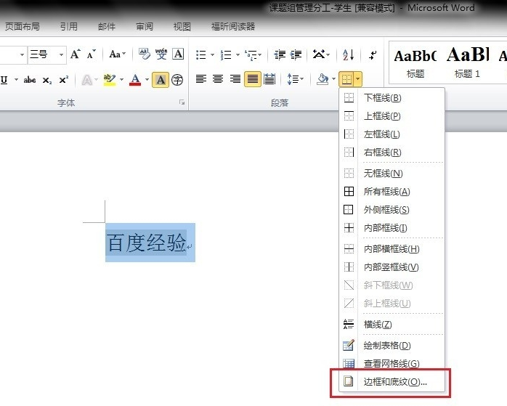This screenshot has height=406, width=507.
Task: Apply yellow text highlight color
Action: [x=109, y=80]
